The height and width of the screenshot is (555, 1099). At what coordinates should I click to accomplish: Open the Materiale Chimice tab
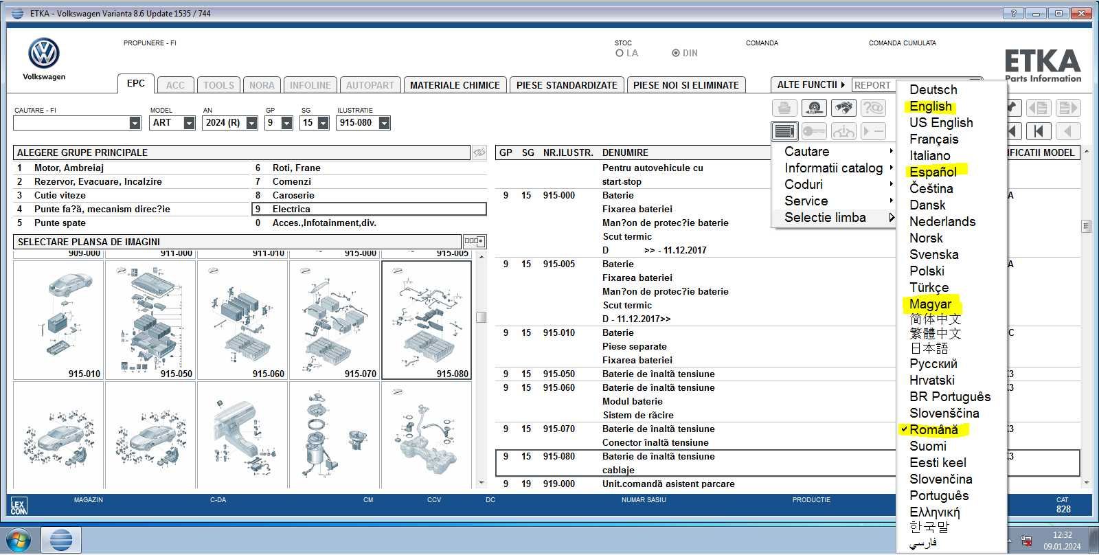[455, 85]
